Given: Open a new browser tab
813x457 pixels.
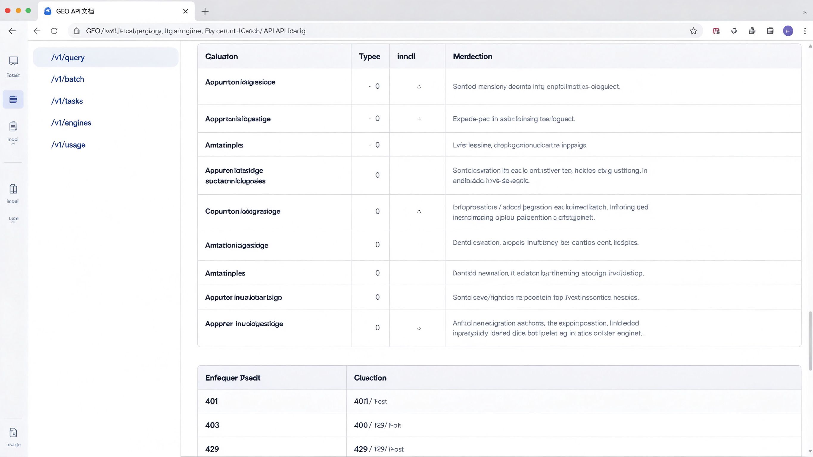Looking at the screenshot, I should pyautogui.click(x=205, y=11).
